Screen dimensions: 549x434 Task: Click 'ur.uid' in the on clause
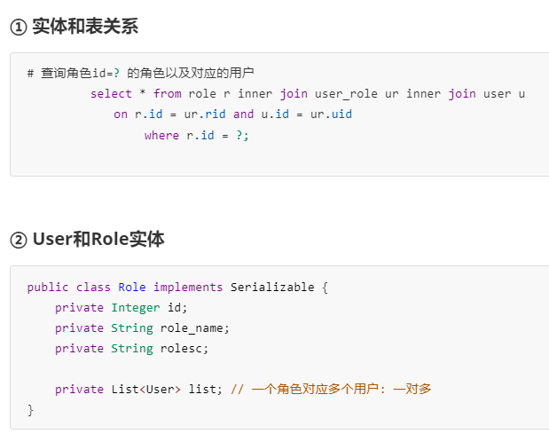[331, 114]
